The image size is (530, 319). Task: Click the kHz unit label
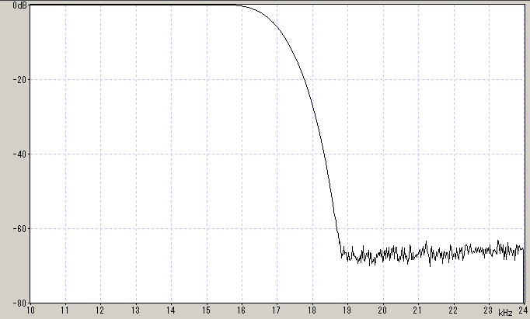(505, 313)
